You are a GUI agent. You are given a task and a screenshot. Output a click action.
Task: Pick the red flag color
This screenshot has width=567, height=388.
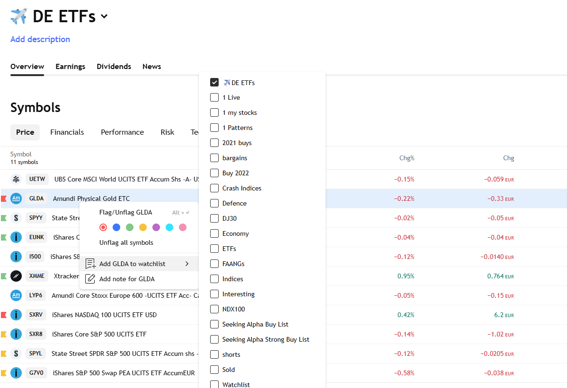103,227
